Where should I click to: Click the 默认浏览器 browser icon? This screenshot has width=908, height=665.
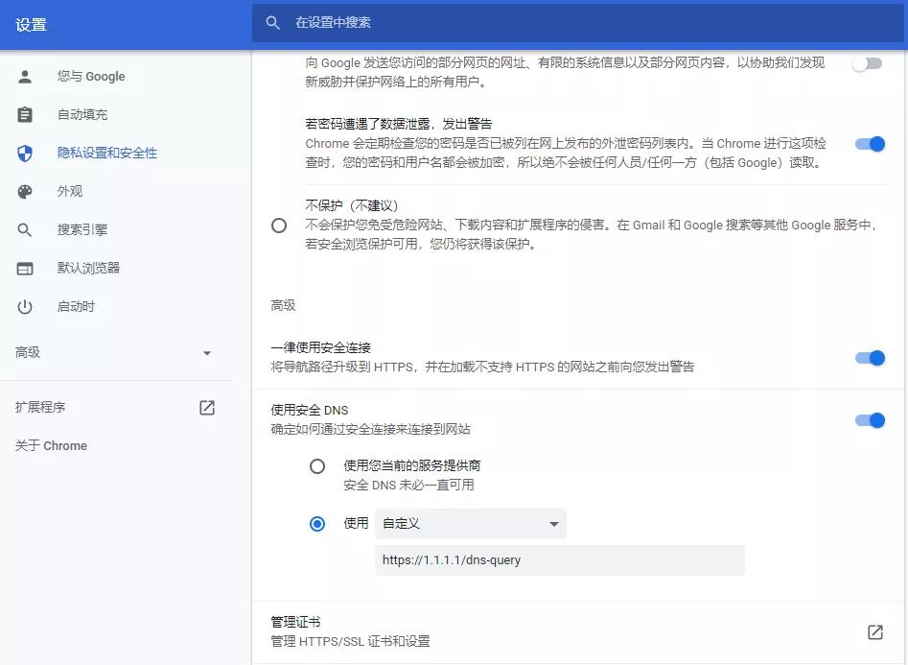[x=24, y=268]
